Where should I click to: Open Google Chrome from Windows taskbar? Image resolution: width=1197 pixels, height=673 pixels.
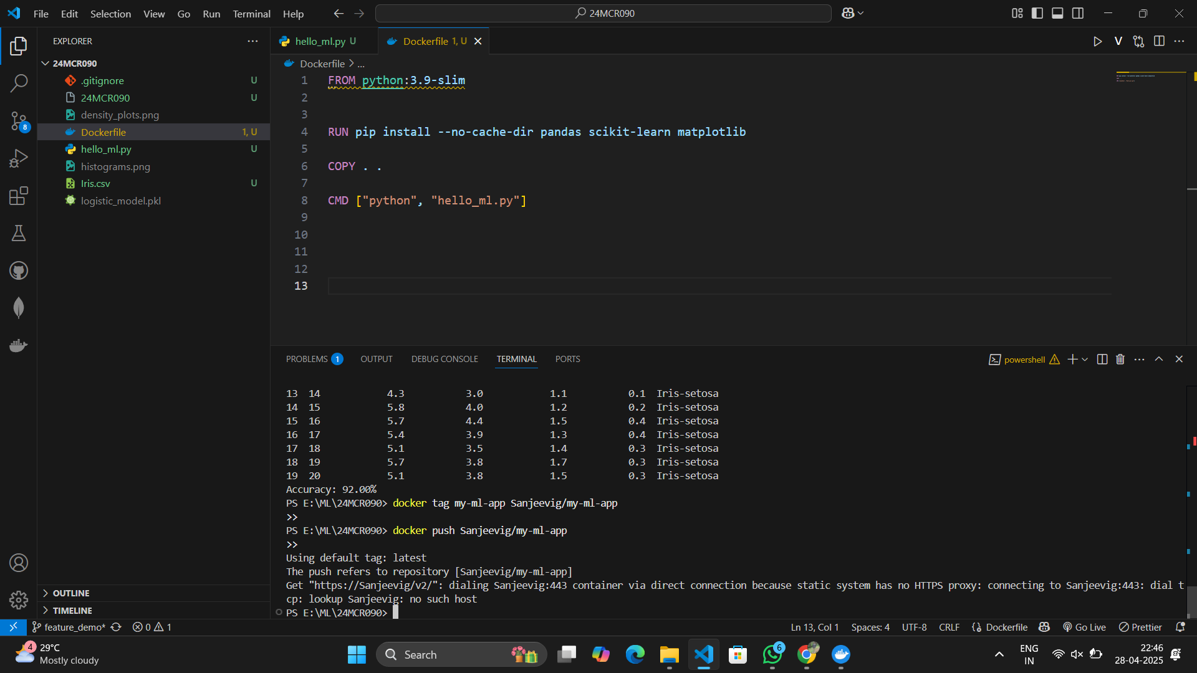coord(807,654)
